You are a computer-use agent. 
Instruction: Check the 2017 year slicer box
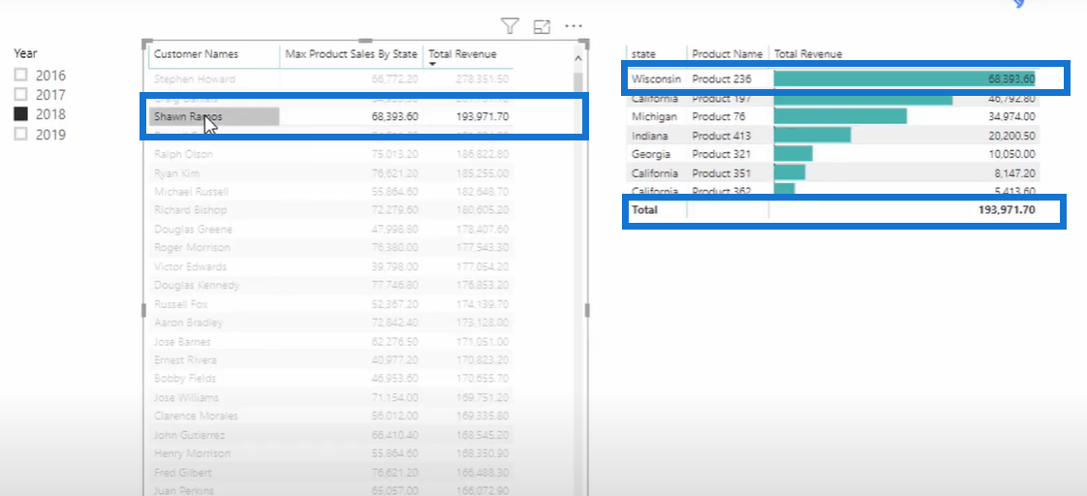click(20, 94)
